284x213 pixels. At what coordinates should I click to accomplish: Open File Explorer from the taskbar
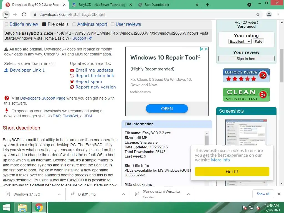click(22, 207)
